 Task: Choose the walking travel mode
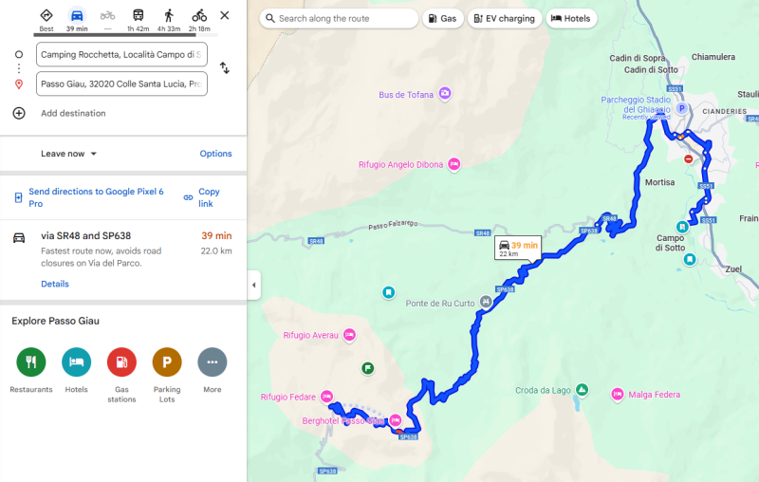[169, 19]
